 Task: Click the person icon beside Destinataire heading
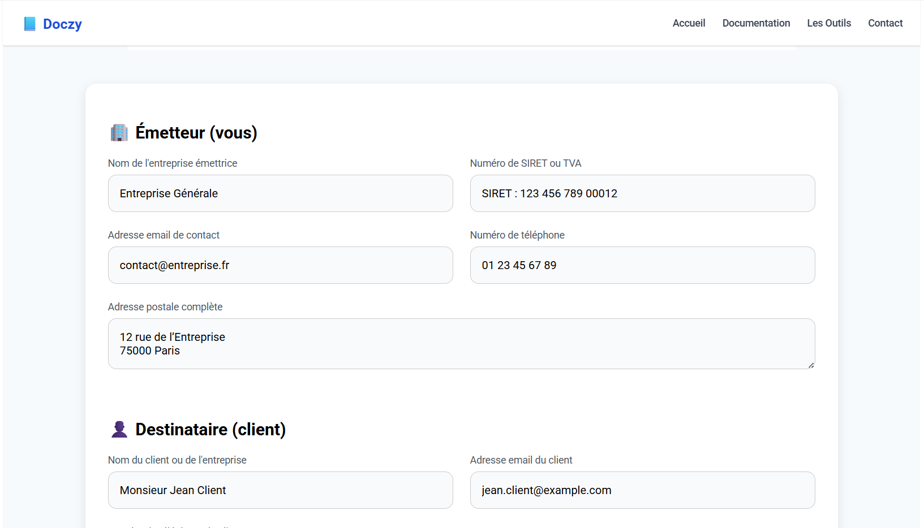click(119, 430)
